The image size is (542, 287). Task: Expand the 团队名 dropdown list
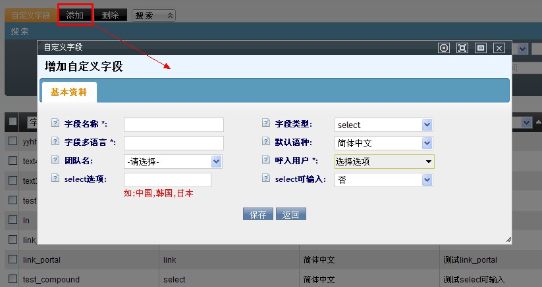(x=173, y=162)
